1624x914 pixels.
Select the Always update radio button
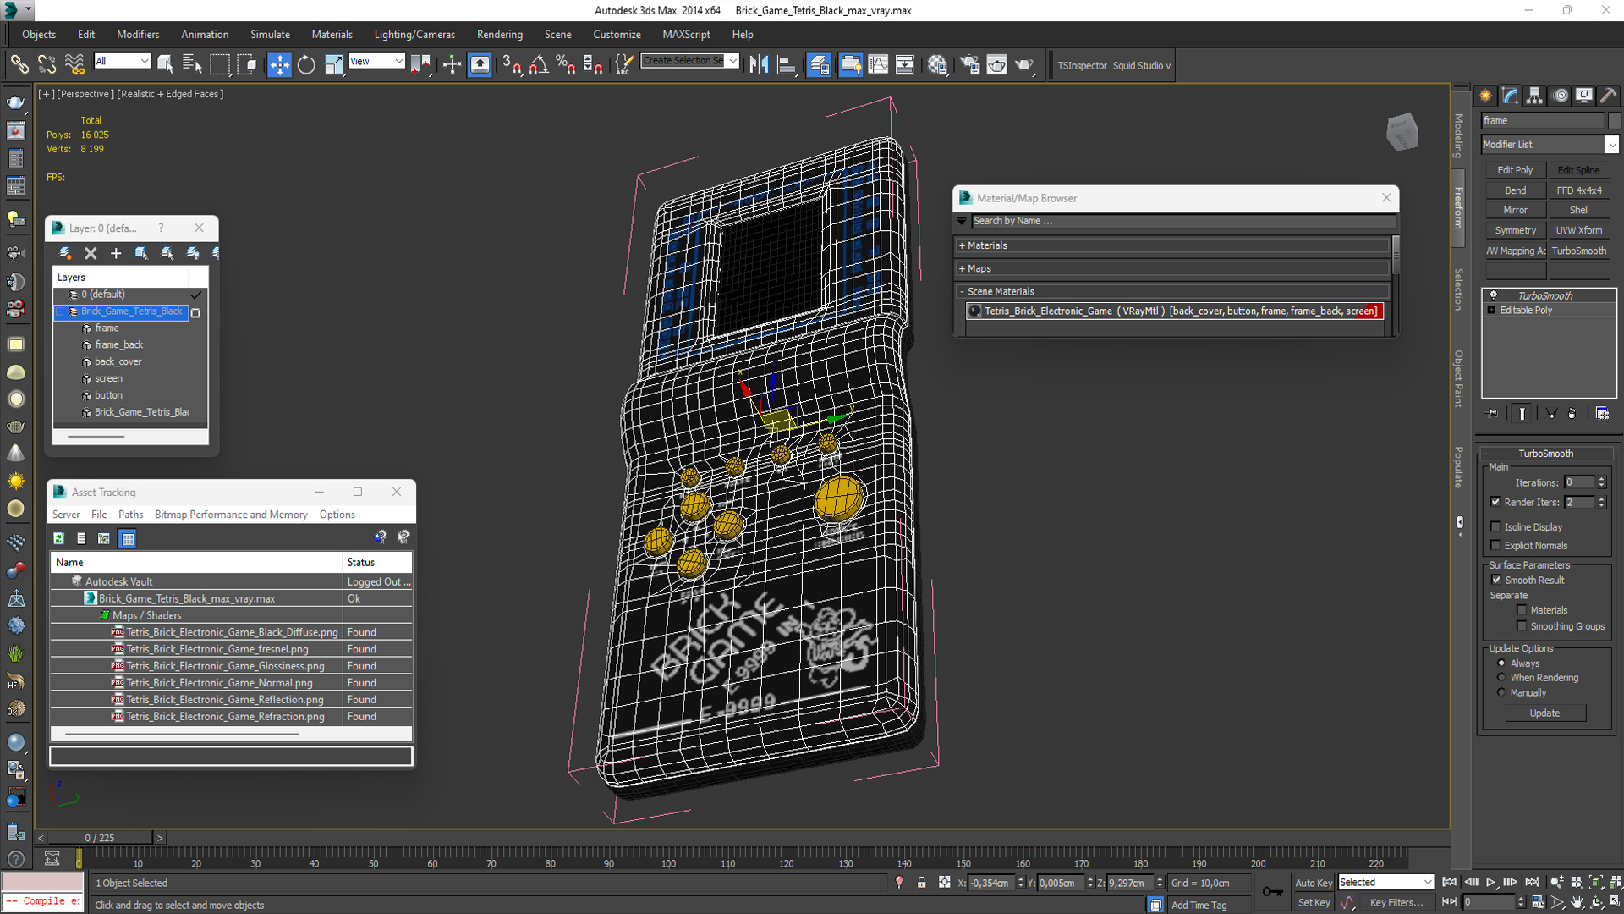(x=1501, y=663)
